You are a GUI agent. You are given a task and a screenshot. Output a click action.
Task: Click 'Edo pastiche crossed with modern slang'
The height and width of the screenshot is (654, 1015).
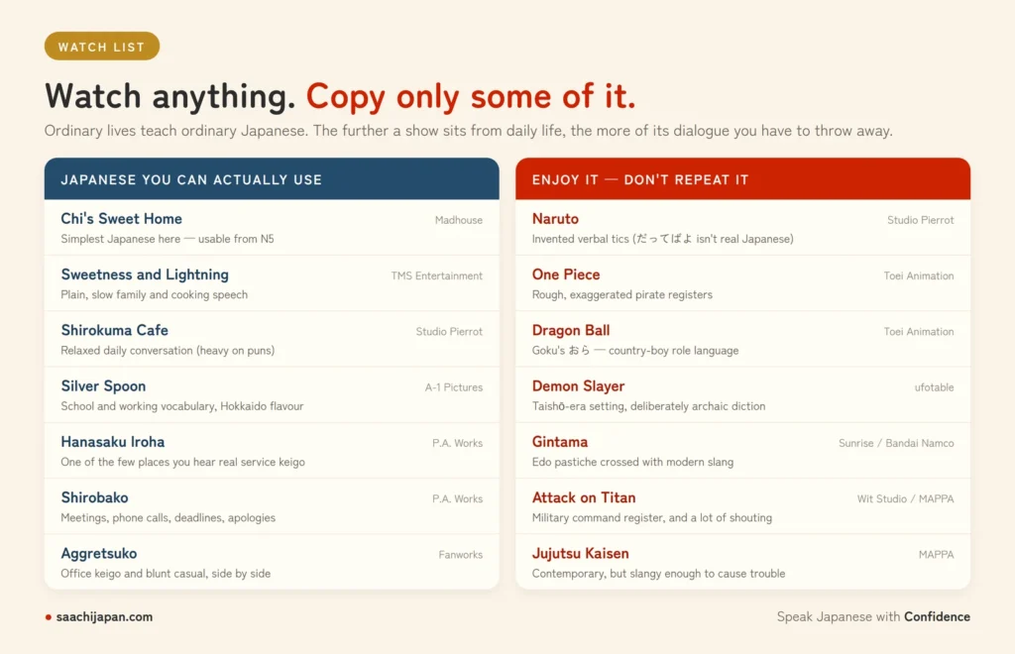pos(632,462)
